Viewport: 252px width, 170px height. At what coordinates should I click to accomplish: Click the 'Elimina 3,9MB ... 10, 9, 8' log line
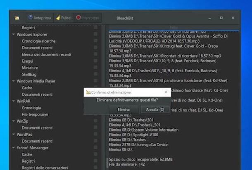coord(163,63)
